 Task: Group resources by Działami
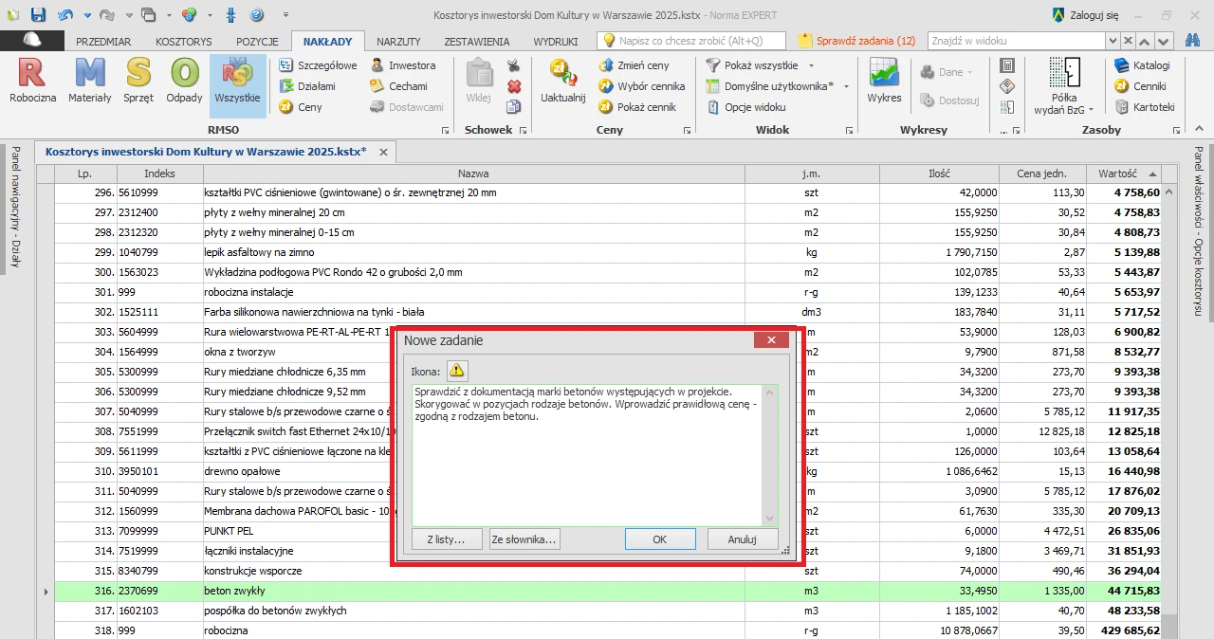307,86
